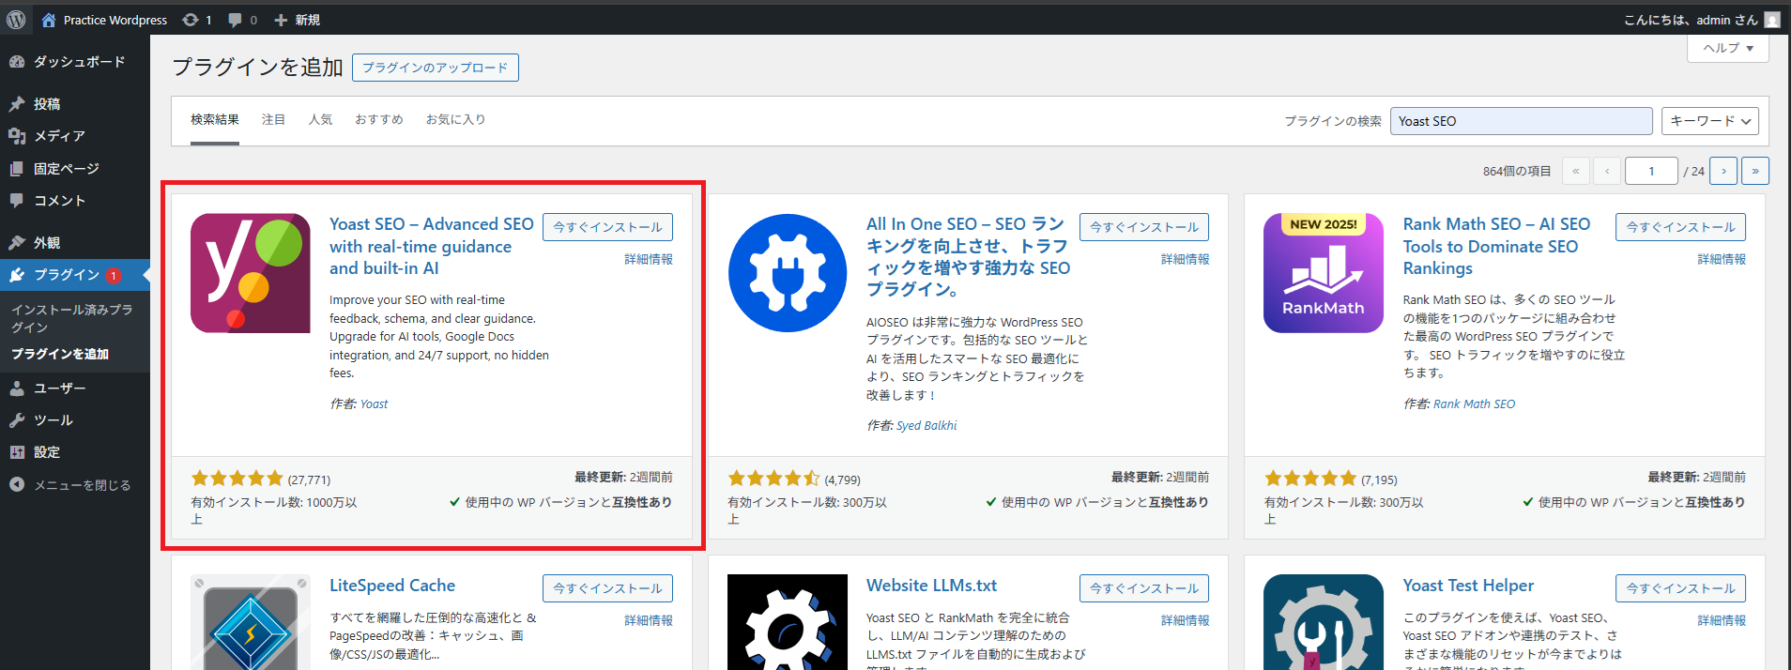Open Yoast Test Helper title link
Screen dimensions: 1791x670
(1468, 586)
